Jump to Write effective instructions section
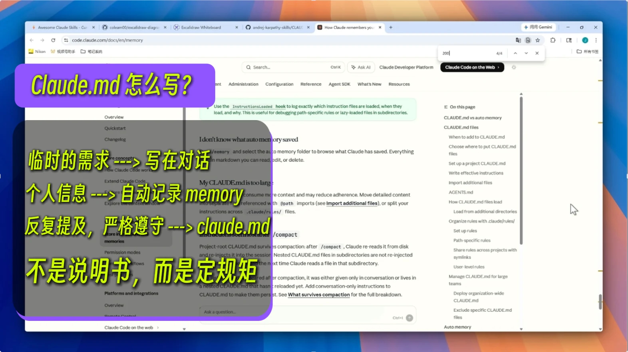 point(476,173)
